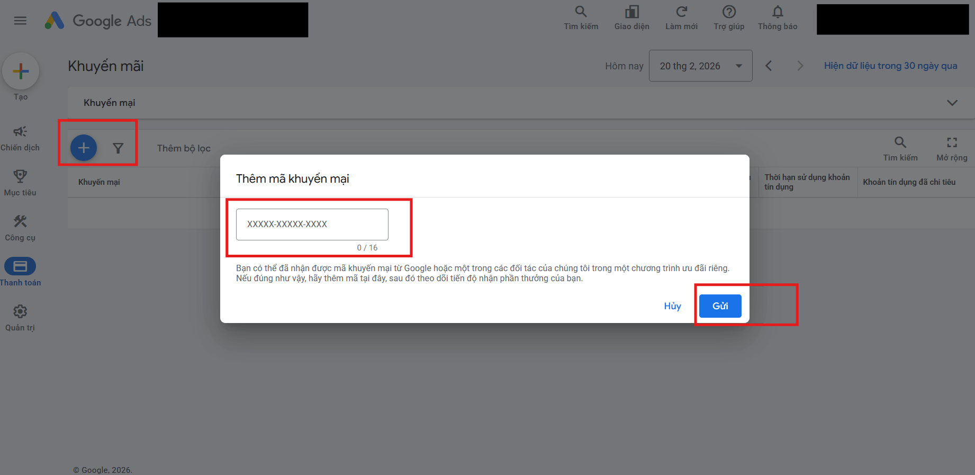Click the Google Ads logo
Viewport: 975px width, 475px height.
pos(98,21)
